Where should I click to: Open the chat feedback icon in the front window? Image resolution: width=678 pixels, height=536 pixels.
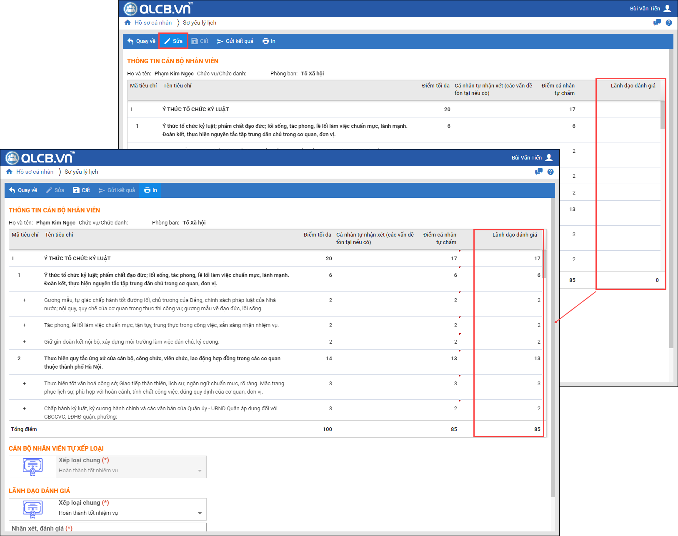click(x=539, y=172)
